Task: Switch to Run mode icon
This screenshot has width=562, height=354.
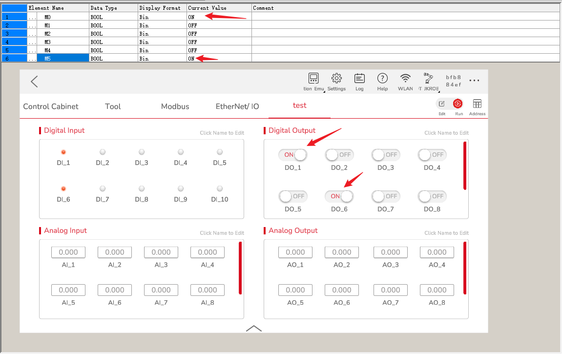Action: [x=458, y=104]
